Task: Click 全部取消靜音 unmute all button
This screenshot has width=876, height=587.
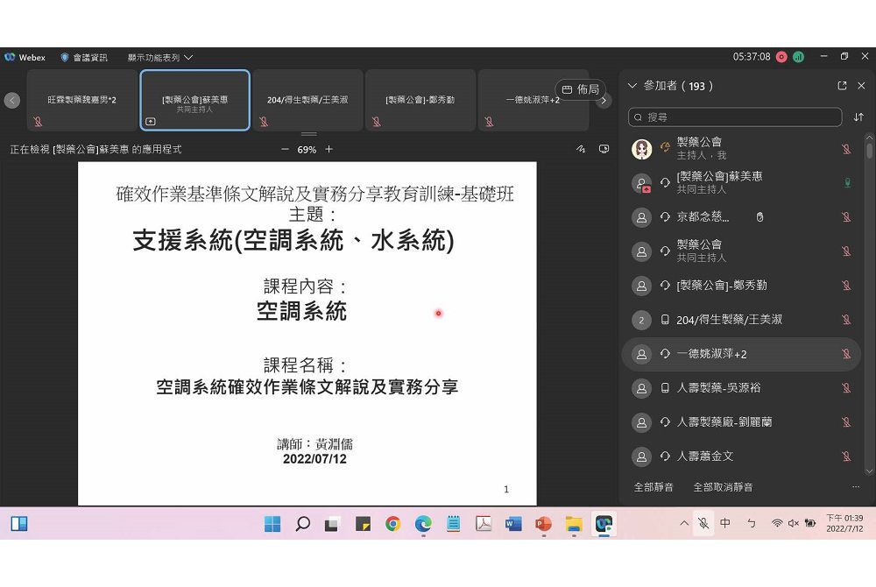Action: click(x=723, y=487)
